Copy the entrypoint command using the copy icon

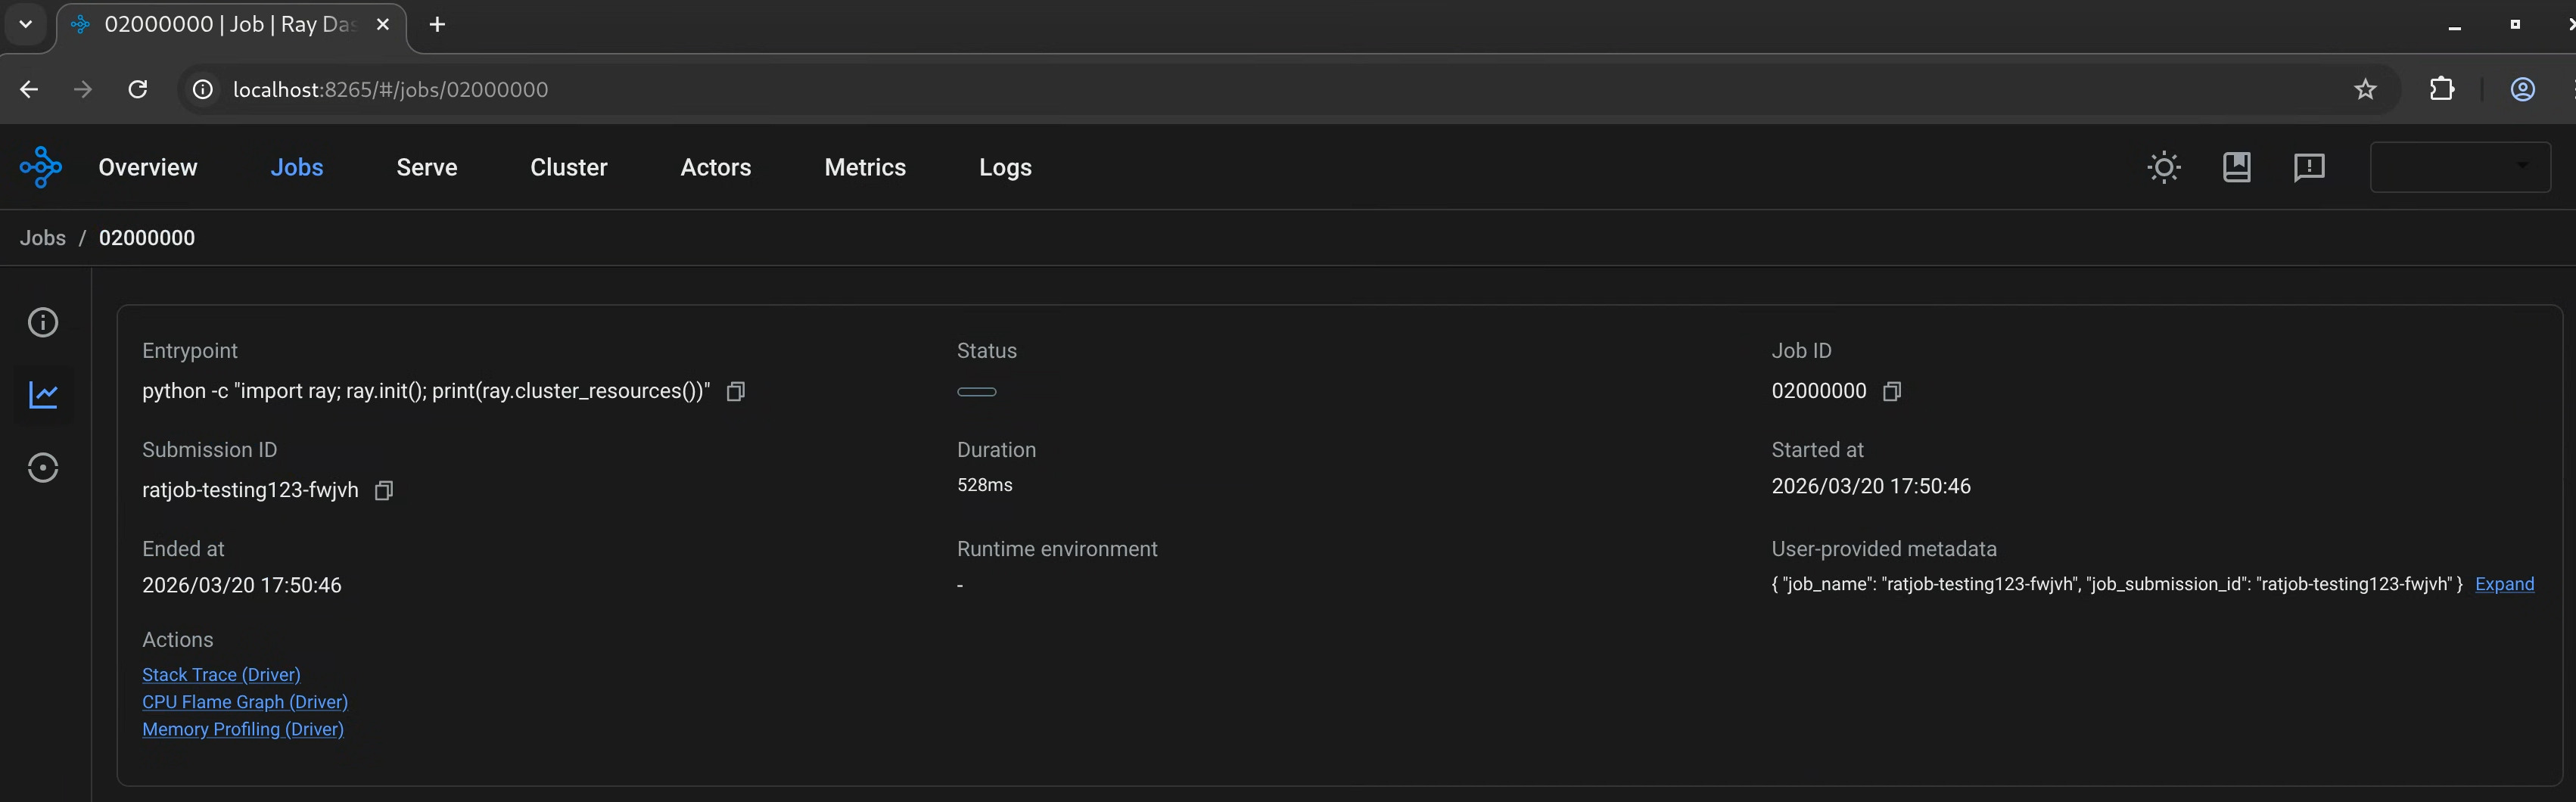(x=735, y=391)
